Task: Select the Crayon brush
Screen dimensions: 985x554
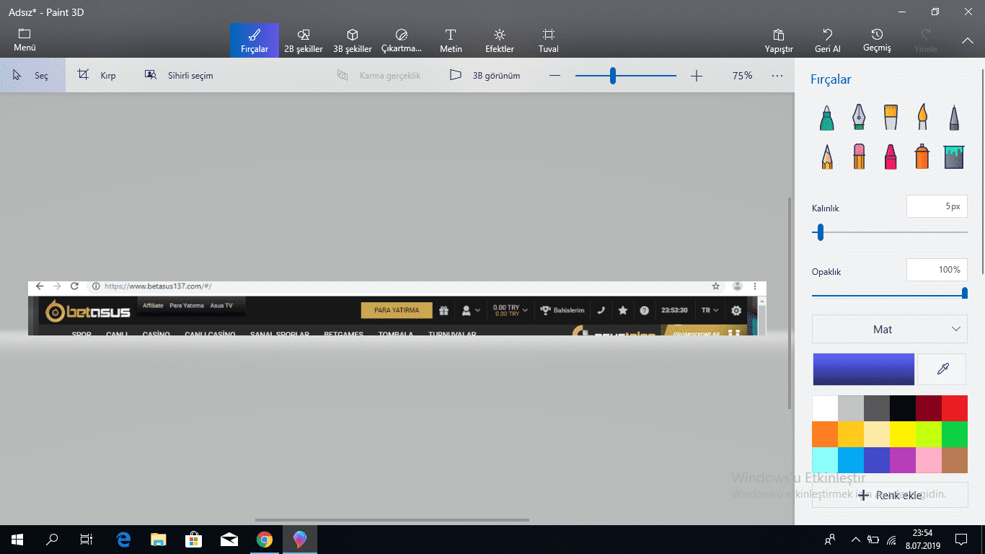Action: (x=891, y=156)
